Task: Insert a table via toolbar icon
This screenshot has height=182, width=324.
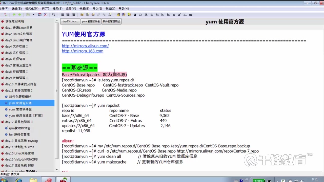Action: [88, 15]
